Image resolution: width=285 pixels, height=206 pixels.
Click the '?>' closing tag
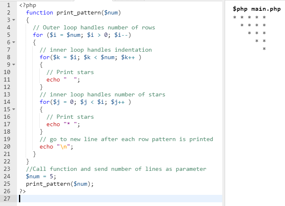coord(23,191)
